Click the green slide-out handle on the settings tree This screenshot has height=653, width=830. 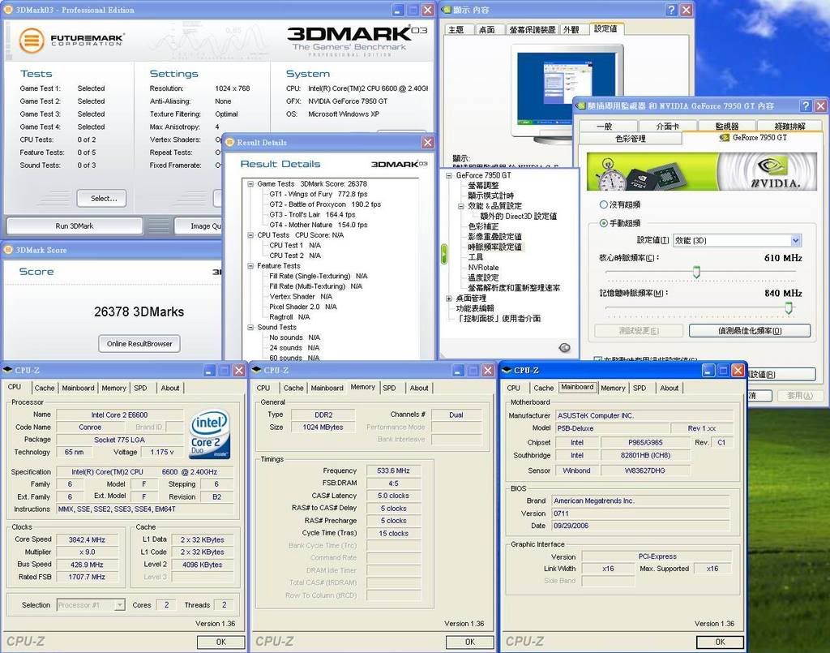click(x=444, y=254)
